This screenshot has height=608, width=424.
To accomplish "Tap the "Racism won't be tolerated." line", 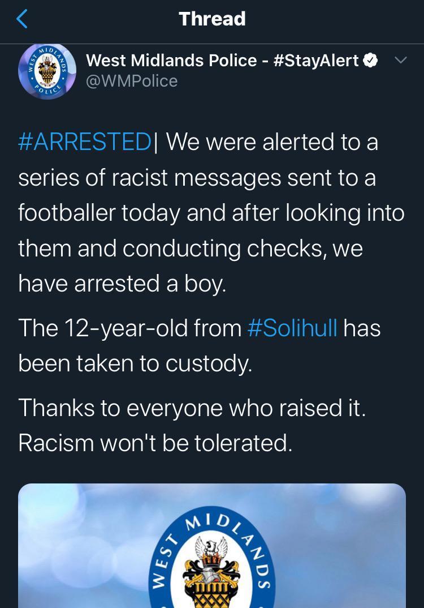I will [x=155, y=443].
